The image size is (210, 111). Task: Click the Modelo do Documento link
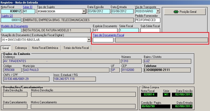pos(14,26)
